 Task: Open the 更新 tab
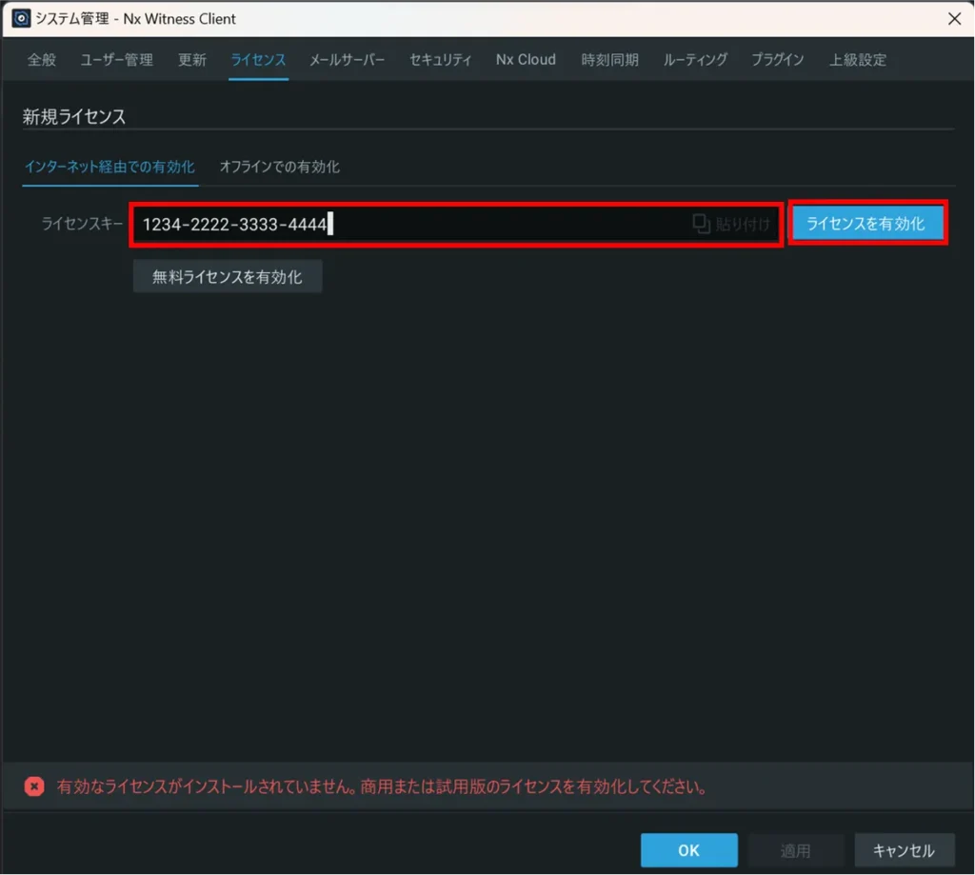click(x=191, y=59)
